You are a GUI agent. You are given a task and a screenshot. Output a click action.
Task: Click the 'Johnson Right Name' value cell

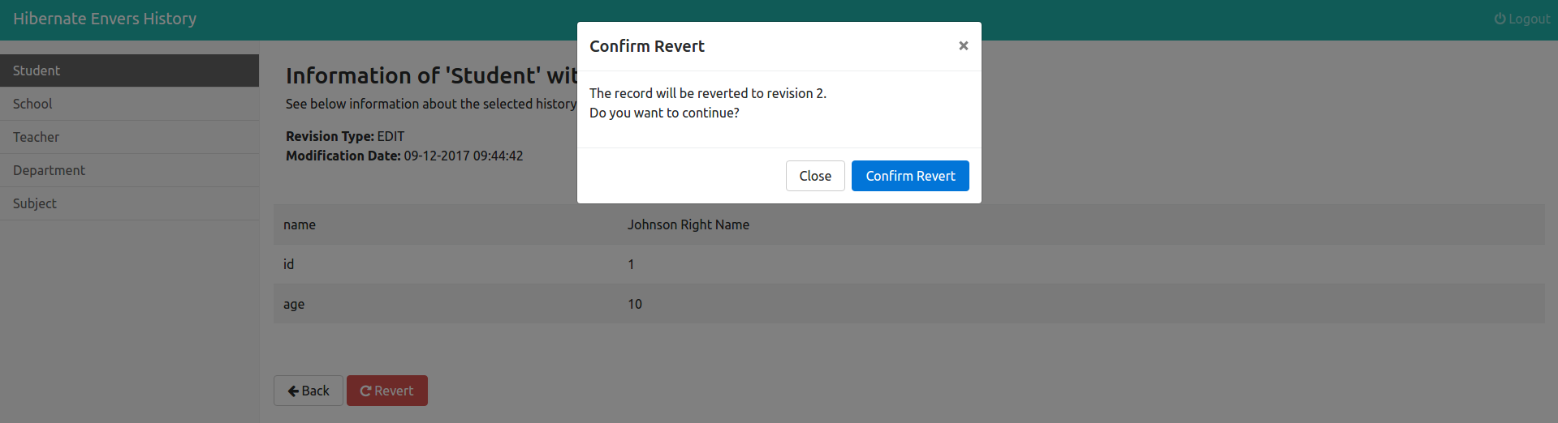pos(688,224)
